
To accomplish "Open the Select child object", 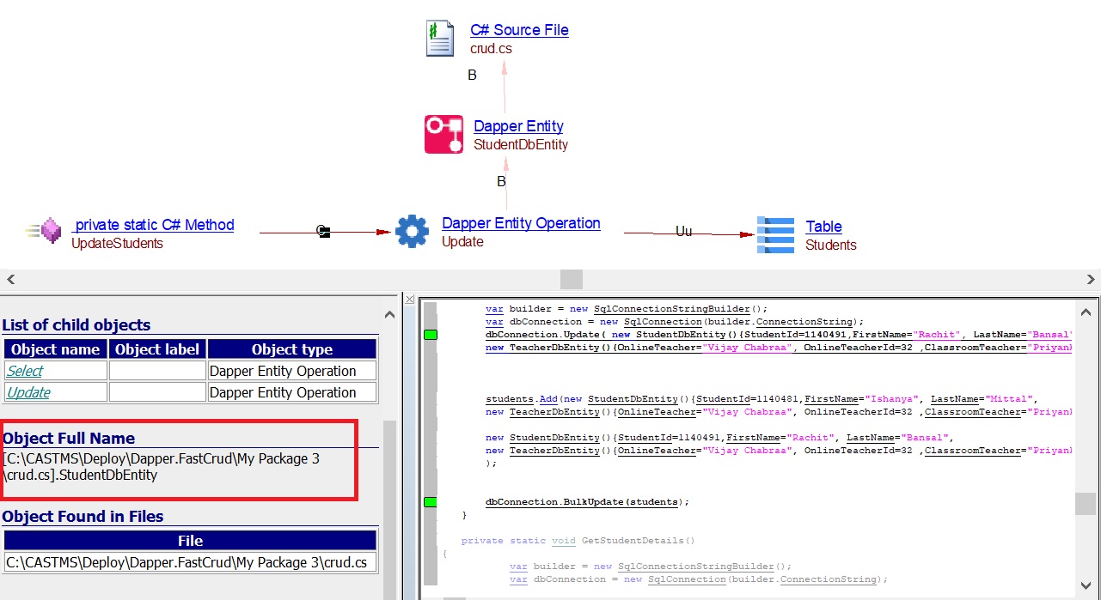I will pos(25,371).
